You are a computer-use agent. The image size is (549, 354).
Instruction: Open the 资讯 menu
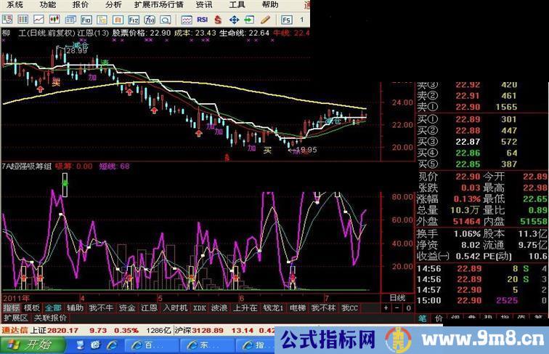(x=204, y=4)
